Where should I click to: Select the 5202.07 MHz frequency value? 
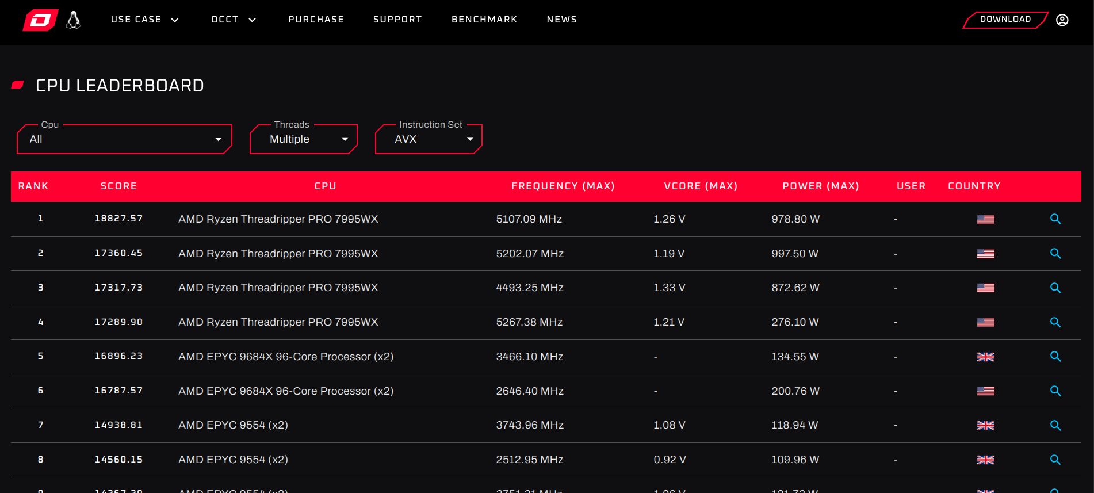(530, 254)
